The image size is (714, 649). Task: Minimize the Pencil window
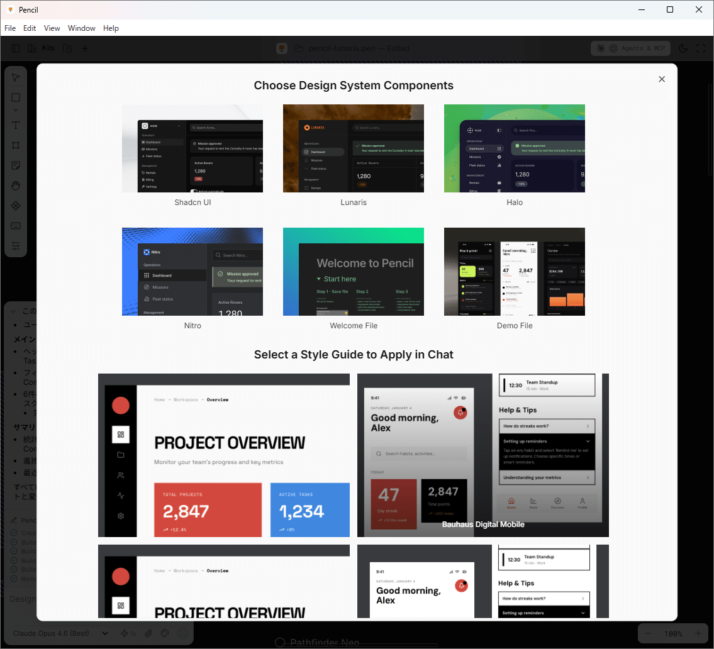[642, 9]
